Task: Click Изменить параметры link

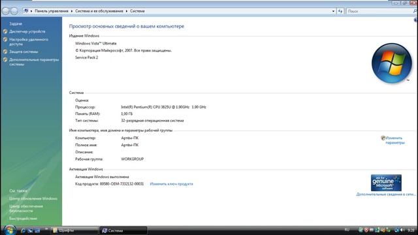Action: point(394,140)
